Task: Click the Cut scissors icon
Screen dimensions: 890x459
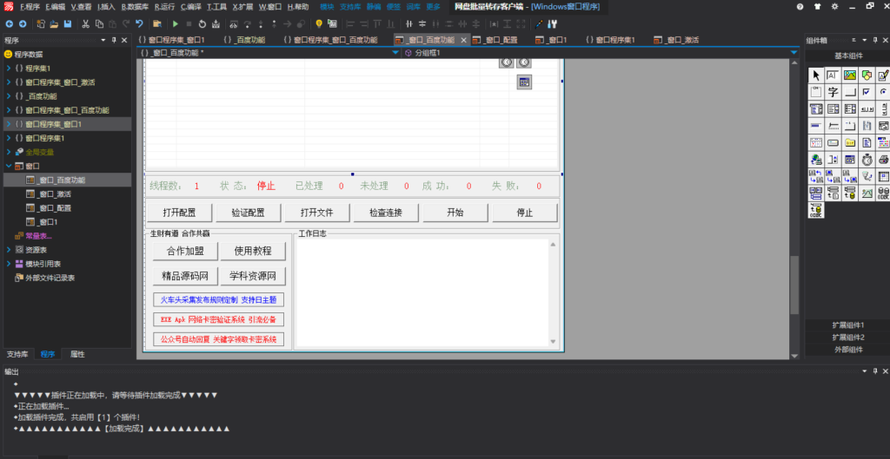Action: 86,23
